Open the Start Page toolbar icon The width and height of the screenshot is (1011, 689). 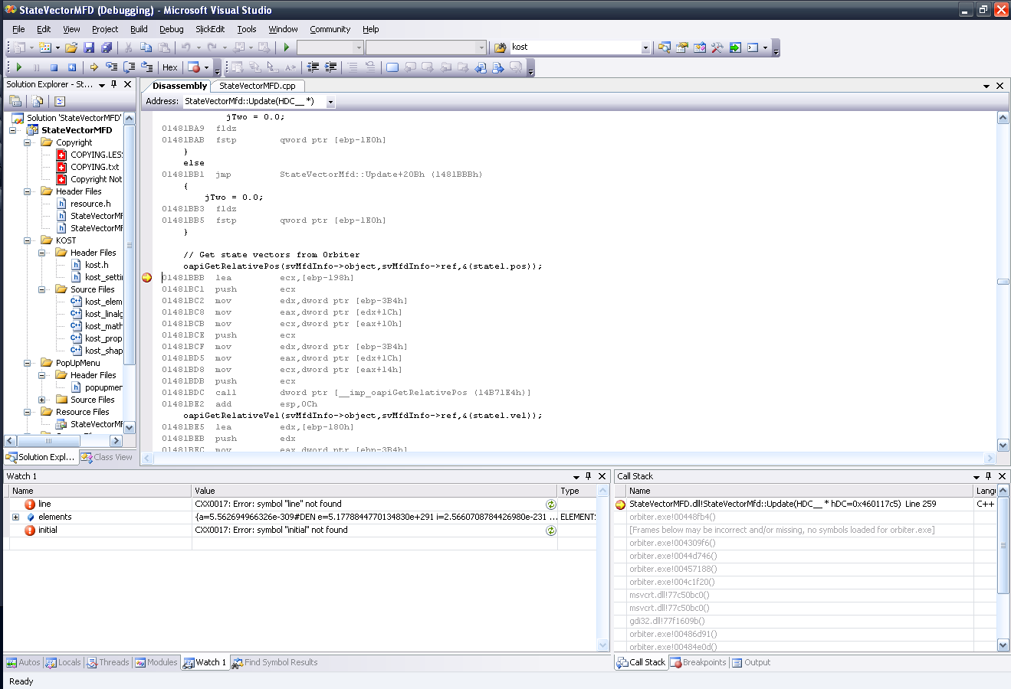(735, 47)
